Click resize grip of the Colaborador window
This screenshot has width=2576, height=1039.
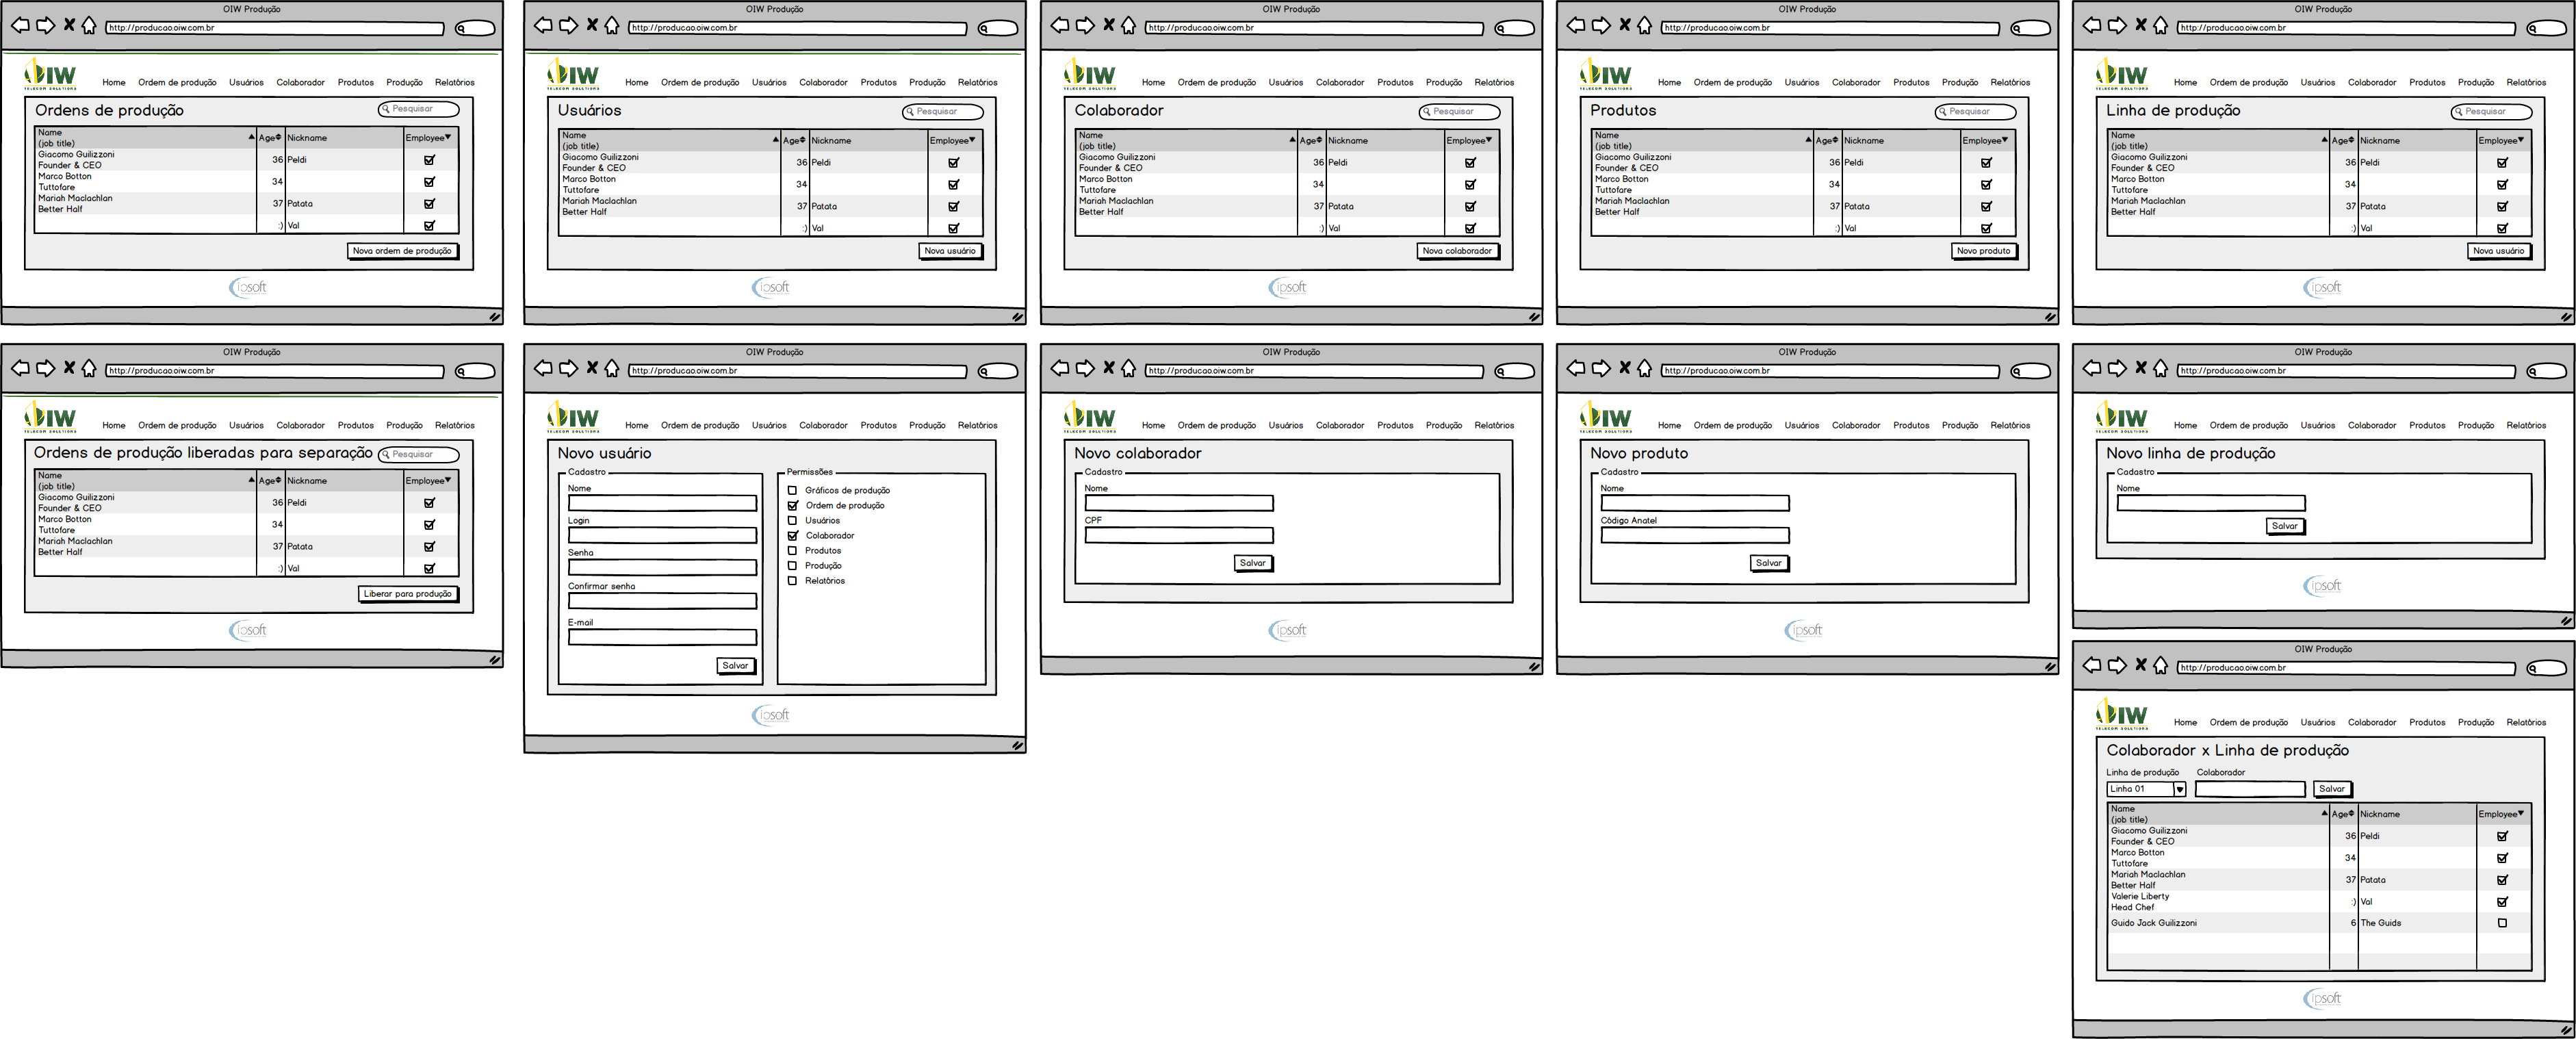click(x=1534, y=317)
